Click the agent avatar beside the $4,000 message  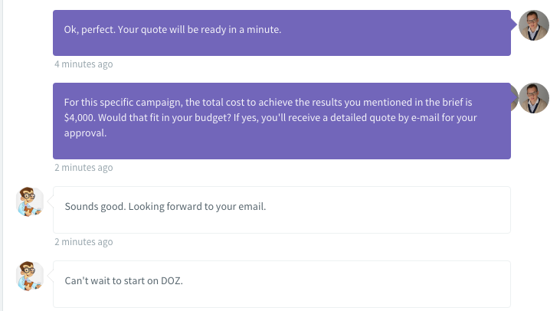pos(534,98)
